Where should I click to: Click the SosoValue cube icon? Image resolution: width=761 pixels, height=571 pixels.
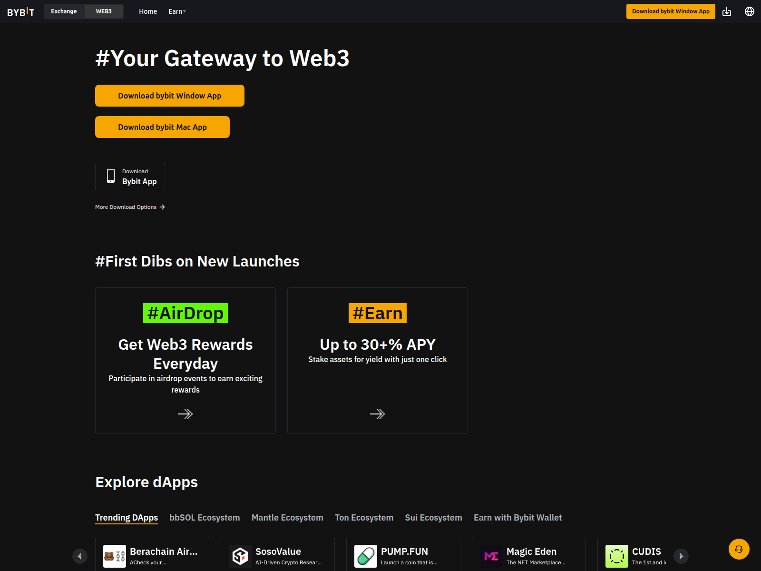240,556
